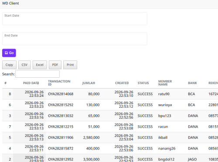Click the amount 3,500,000
The image size is (218, 162).
pyautogui.click(x=92, y=159)
